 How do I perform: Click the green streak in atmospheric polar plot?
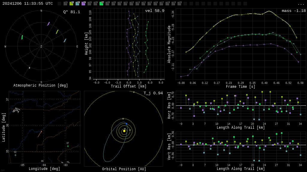(22, 37)
